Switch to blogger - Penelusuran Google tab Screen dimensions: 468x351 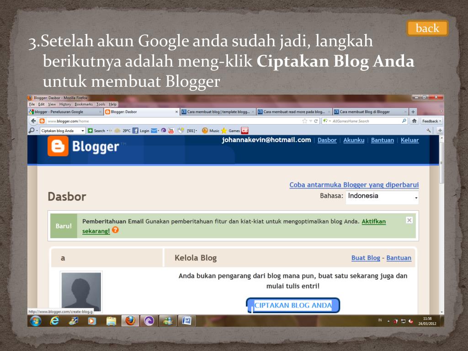tap(65, 112)
